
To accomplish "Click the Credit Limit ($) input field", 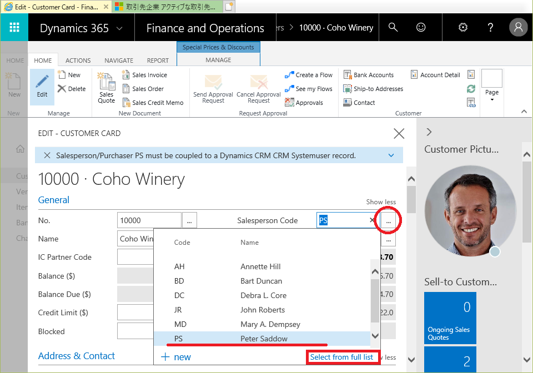I will [x=135, y=312].
